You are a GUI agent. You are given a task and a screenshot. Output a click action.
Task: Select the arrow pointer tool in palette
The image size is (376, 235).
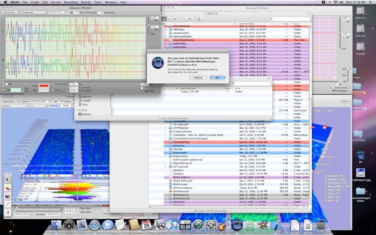point(8,180)
